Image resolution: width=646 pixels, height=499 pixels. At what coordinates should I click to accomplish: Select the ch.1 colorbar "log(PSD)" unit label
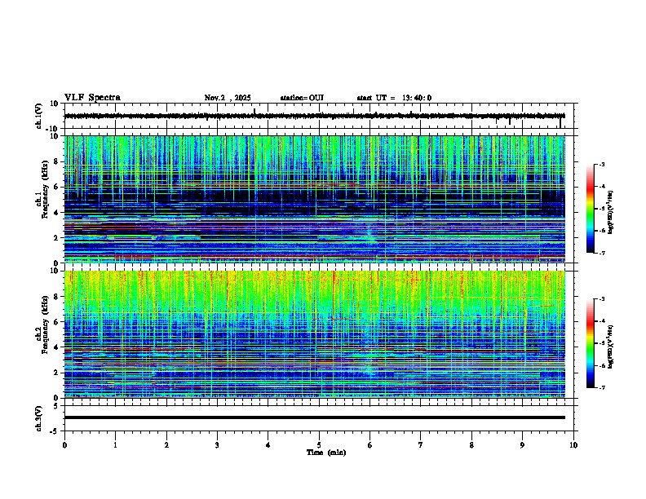[610, 212]
